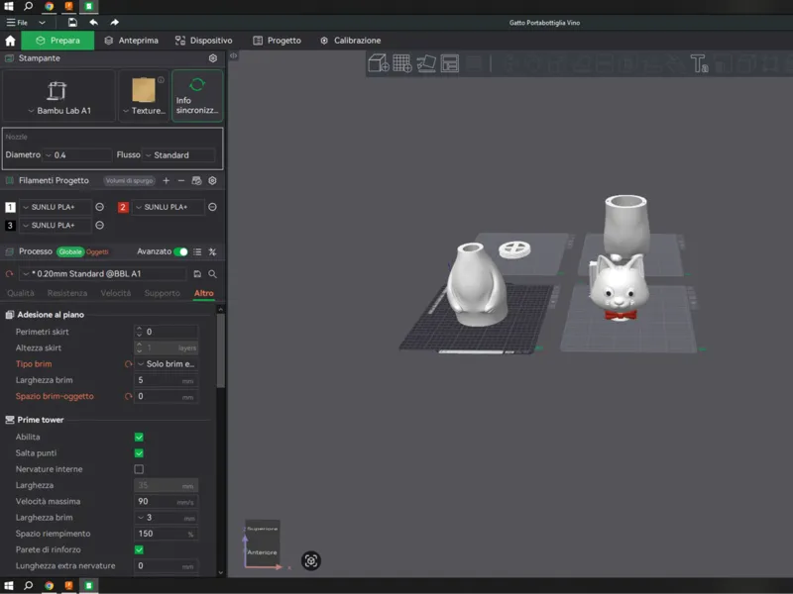
Task: Open printer settings gear icon
Action: pyautogui.click(x=213, y=58)
